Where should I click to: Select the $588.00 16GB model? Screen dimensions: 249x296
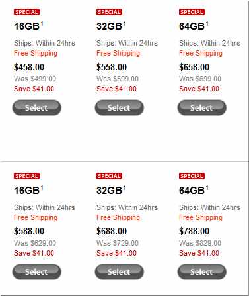(36, 271)
